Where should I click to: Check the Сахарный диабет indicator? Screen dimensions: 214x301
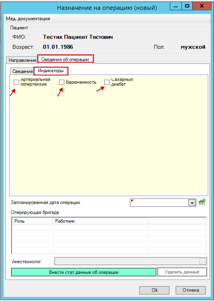107,82
